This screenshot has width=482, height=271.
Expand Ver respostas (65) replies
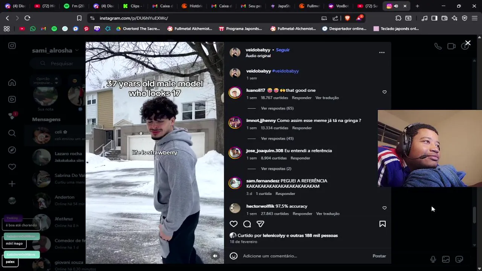(x=277, y=108)
